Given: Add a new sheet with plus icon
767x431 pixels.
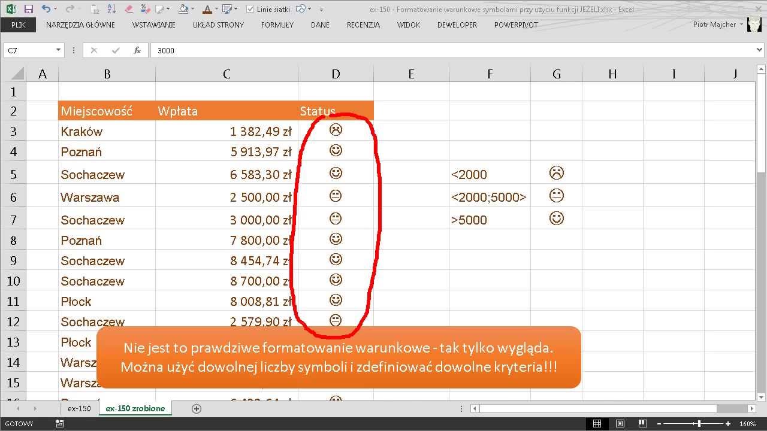Looking at the screenshot, I should coord(196,408).
